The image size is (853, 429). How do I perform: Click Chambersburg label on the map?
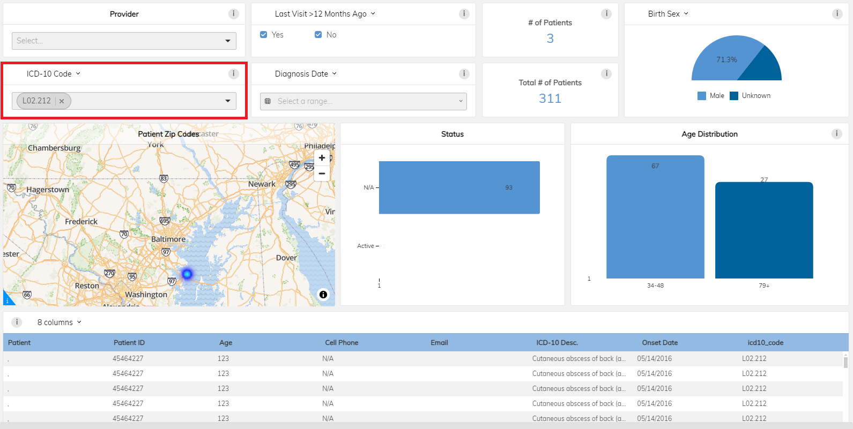54,148
